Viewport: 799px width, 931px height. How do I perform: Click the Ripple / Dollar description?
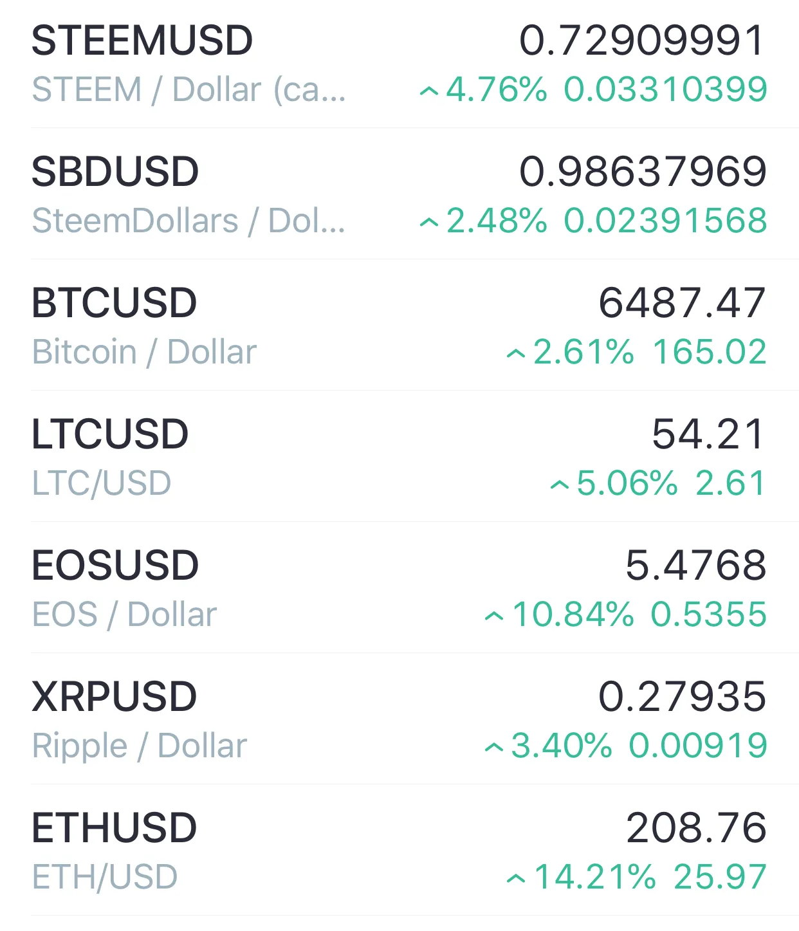140,746
